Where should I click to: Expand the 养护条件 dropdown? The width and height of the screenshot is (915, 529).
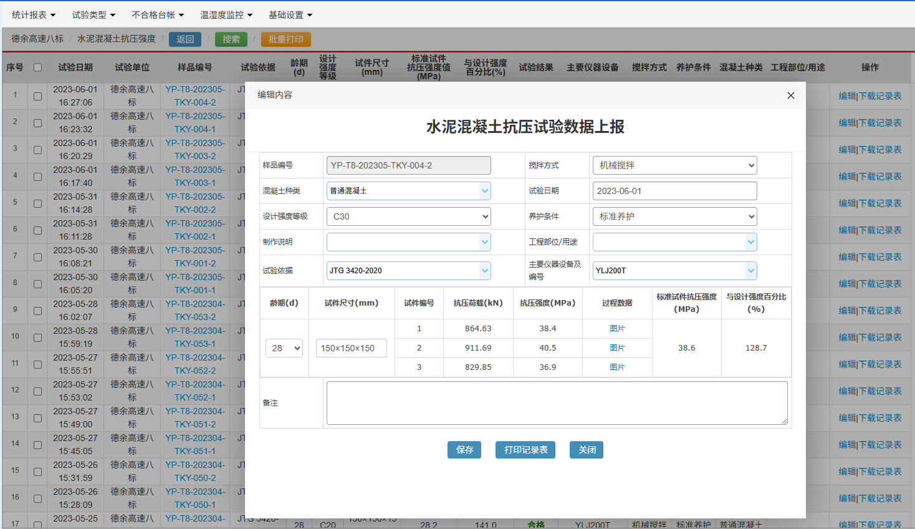674,216
